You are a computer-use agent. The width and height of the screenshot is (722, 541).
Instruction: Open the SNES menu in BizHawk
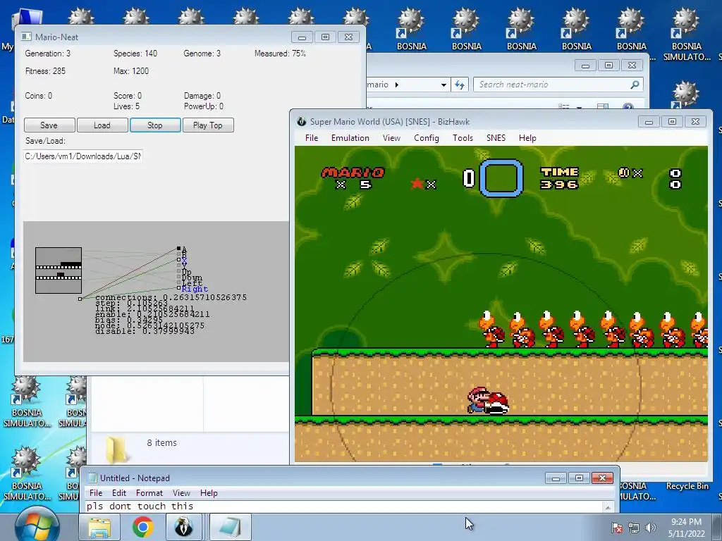click(x=496, y=138)
